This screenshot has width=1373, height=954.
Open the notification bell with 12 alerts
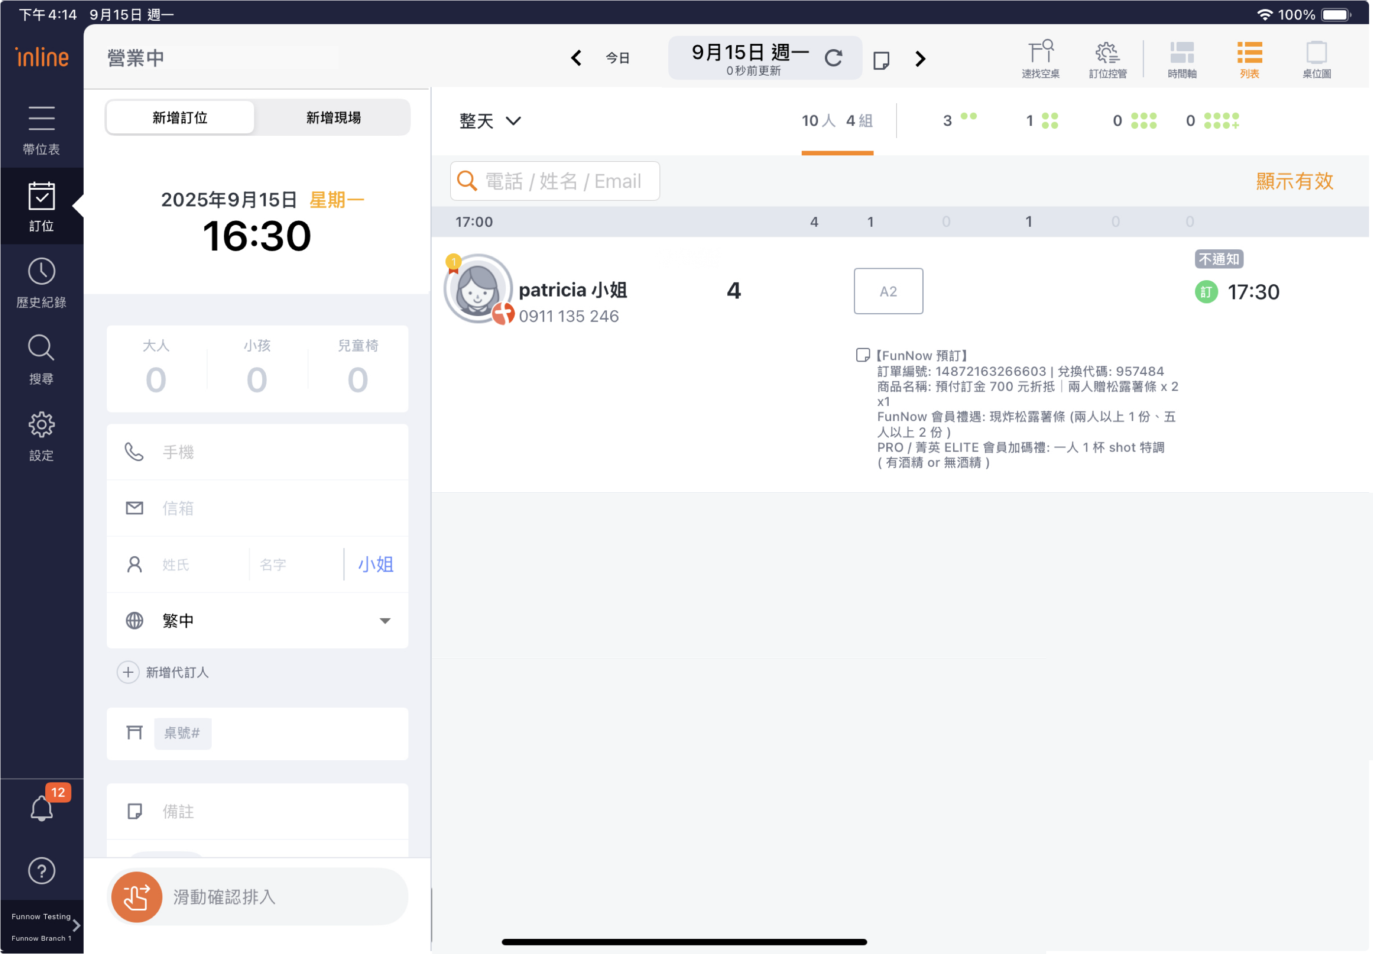[x=41, y=808]
